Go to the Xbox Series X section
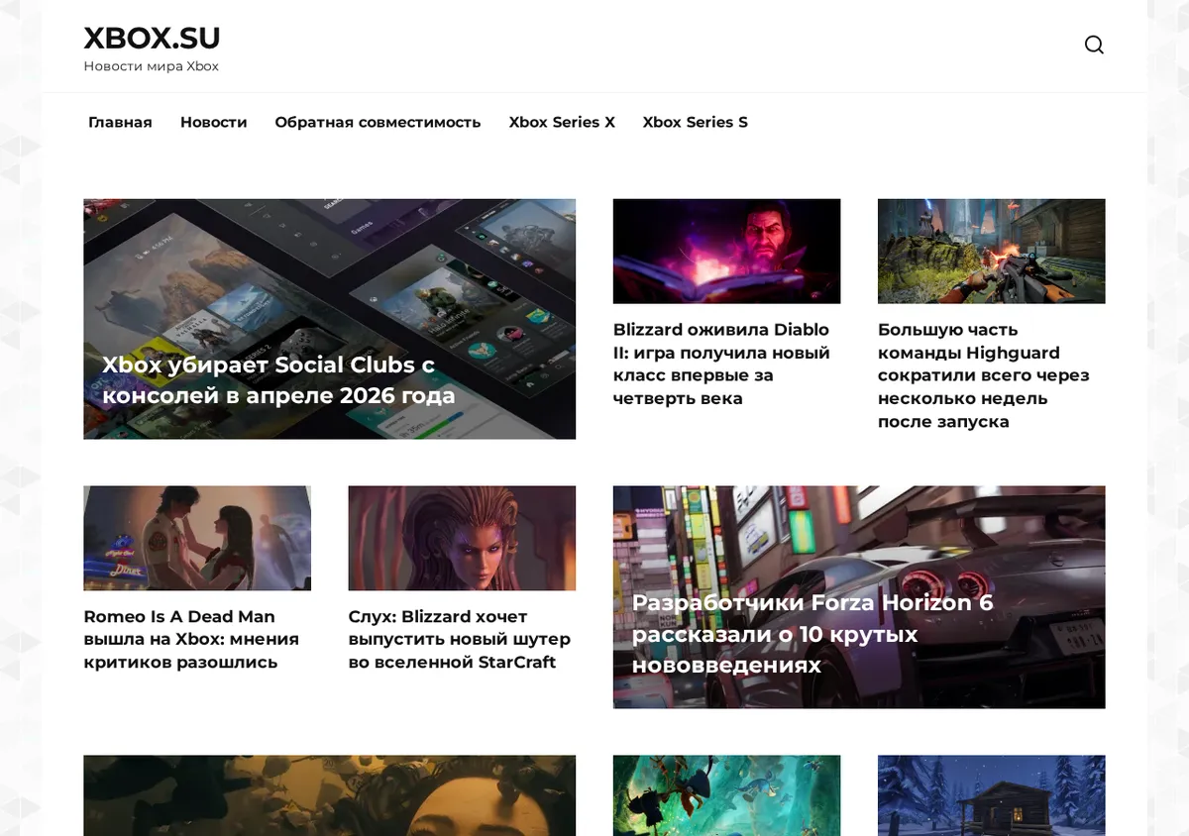 tap(562, 122)
